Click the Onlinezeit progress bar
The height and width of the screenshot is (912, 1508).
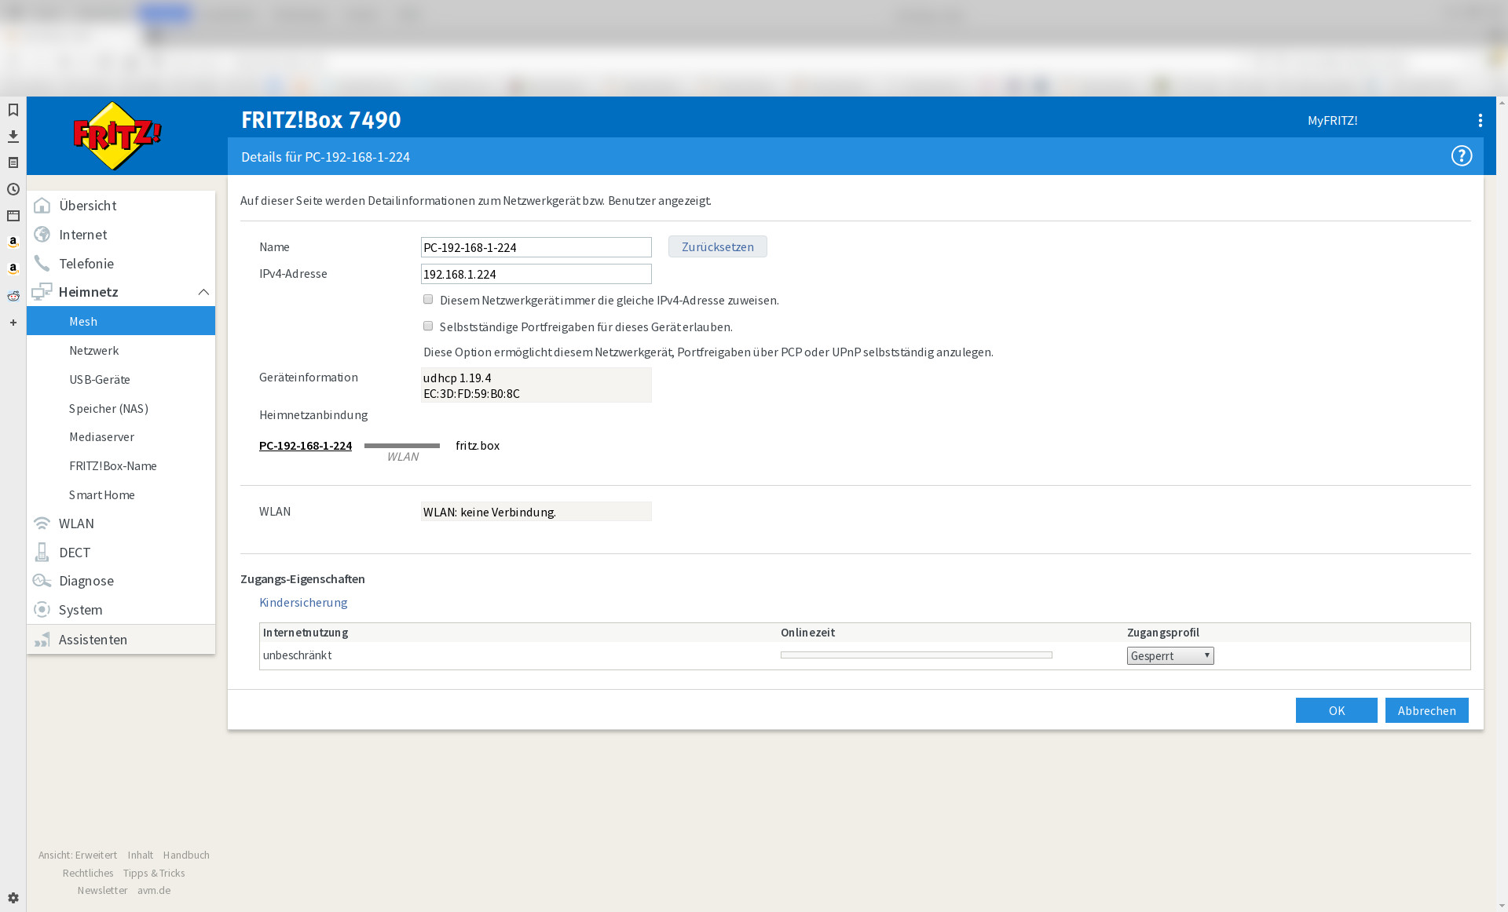916,655
